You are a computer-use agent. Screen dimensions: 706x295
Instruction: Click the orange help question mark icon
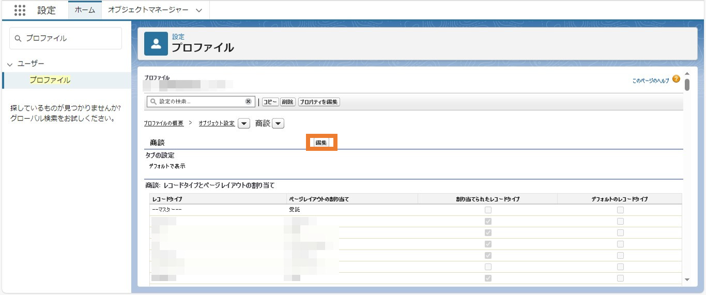click(x=676, y=79)
